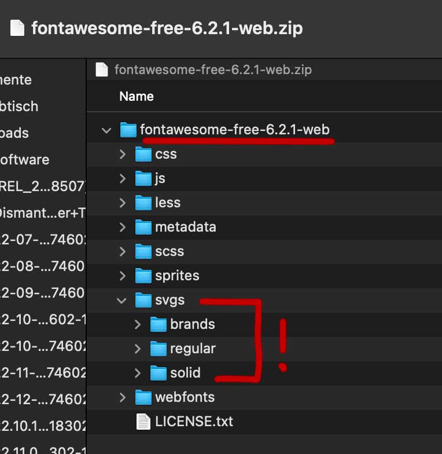Open the sidebar item ending in 'ente'
Image resolution: width=442 pixels, height=454 pixels.
(x=16, y=80)
